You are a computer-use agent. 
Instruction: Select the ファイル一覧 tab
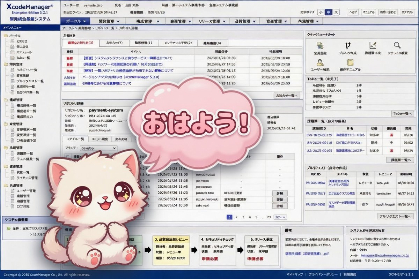(x=75, y=139)
